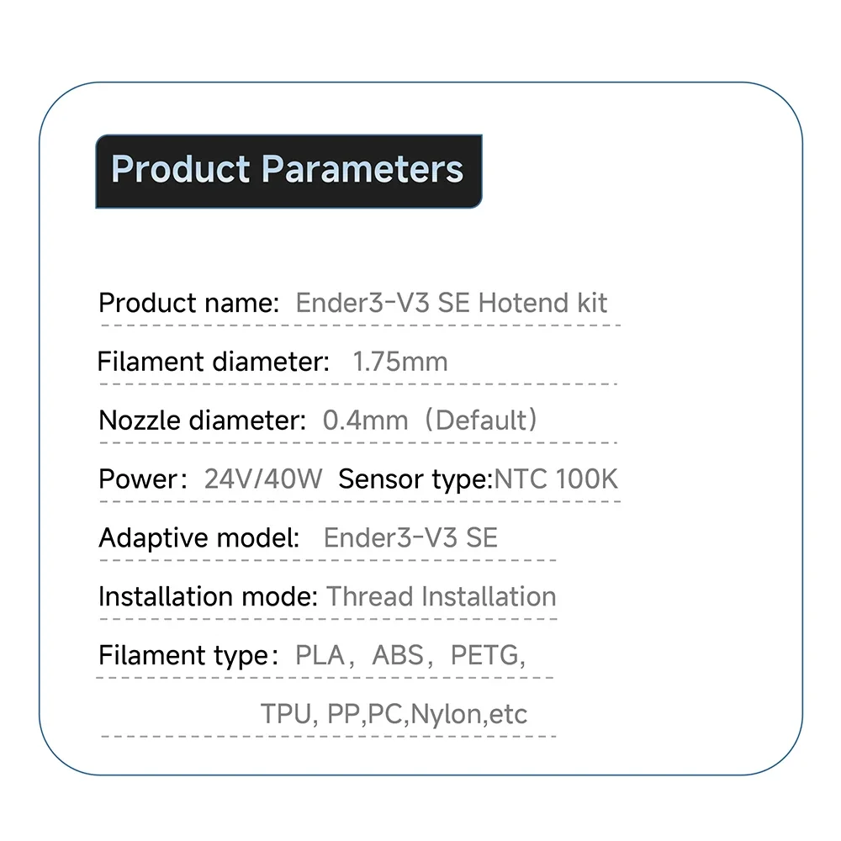The width and height of the screenshot is (841, 841).
Task: Select the Adaptive model label
Action: point(199,538)
